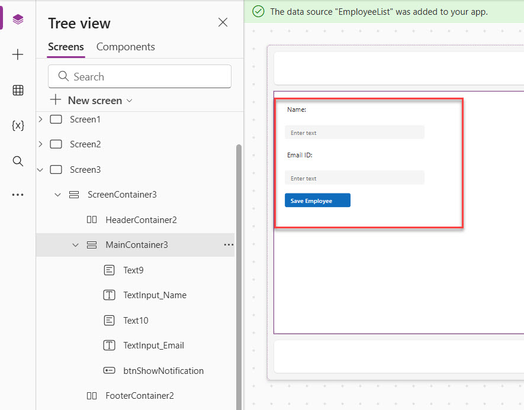
Task: Switch to the Components tab
Action: point(126,47)
